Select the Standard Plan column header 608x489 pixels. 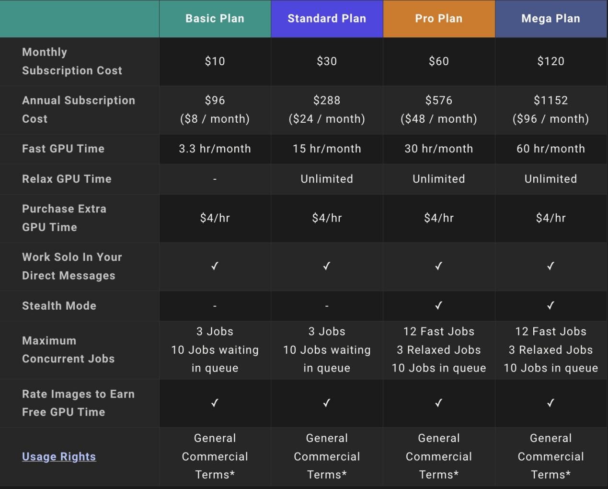pyautogui.click(x=327, y=19)
